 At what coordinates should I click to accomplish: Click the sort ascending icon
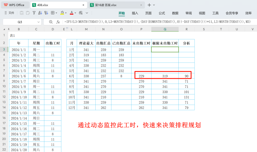[x=40, y=13]
